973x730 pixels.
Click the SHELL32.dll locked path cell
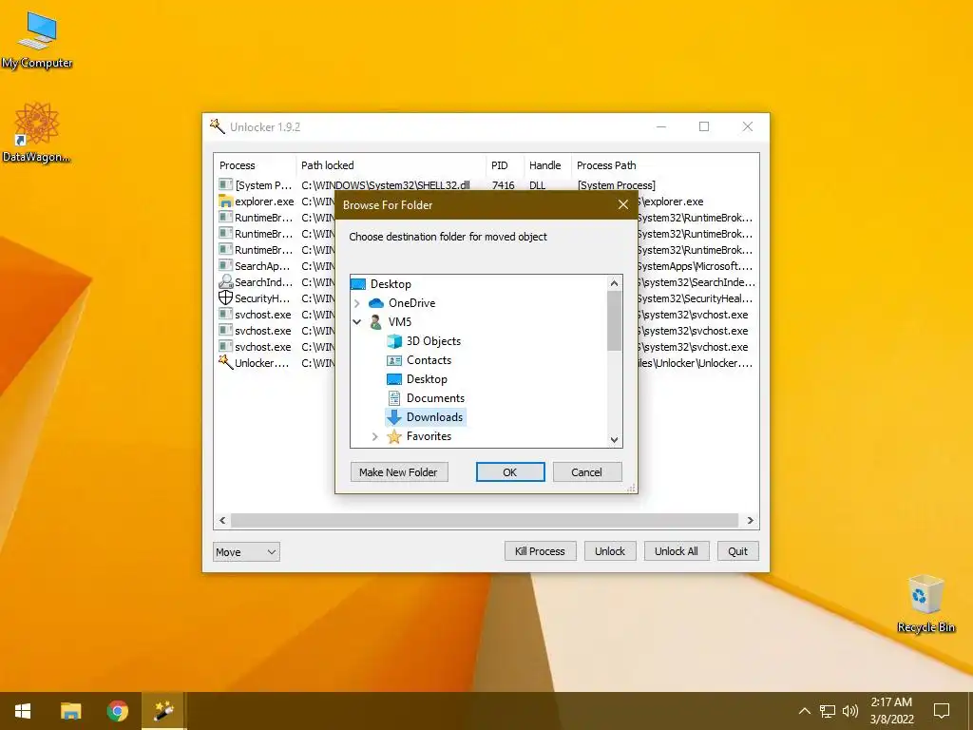(x=386, y=185)
